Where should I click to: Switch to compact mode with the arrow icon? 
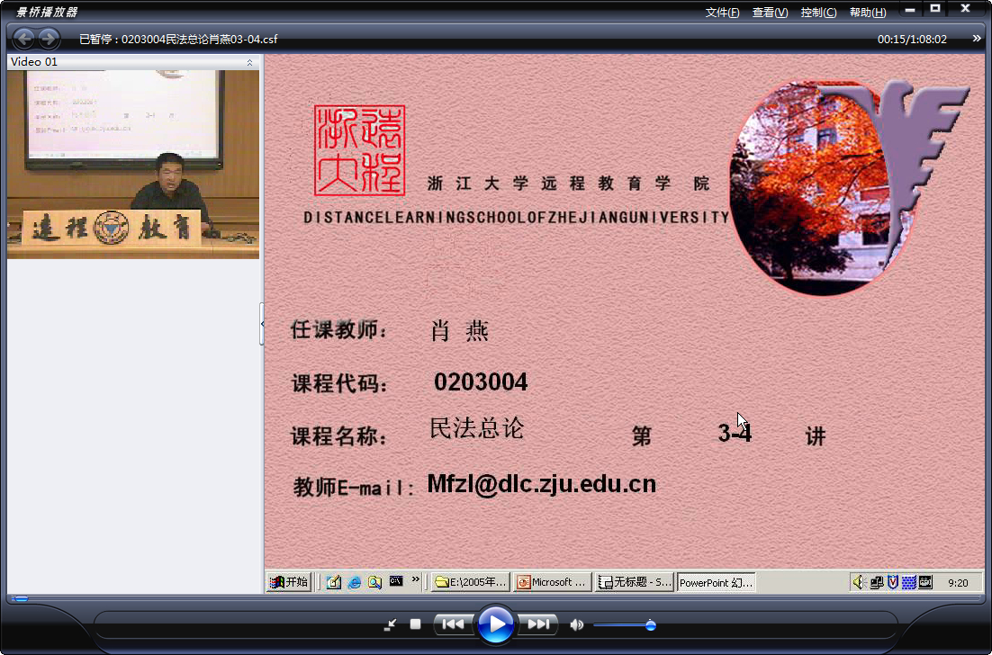click(391, 624)
